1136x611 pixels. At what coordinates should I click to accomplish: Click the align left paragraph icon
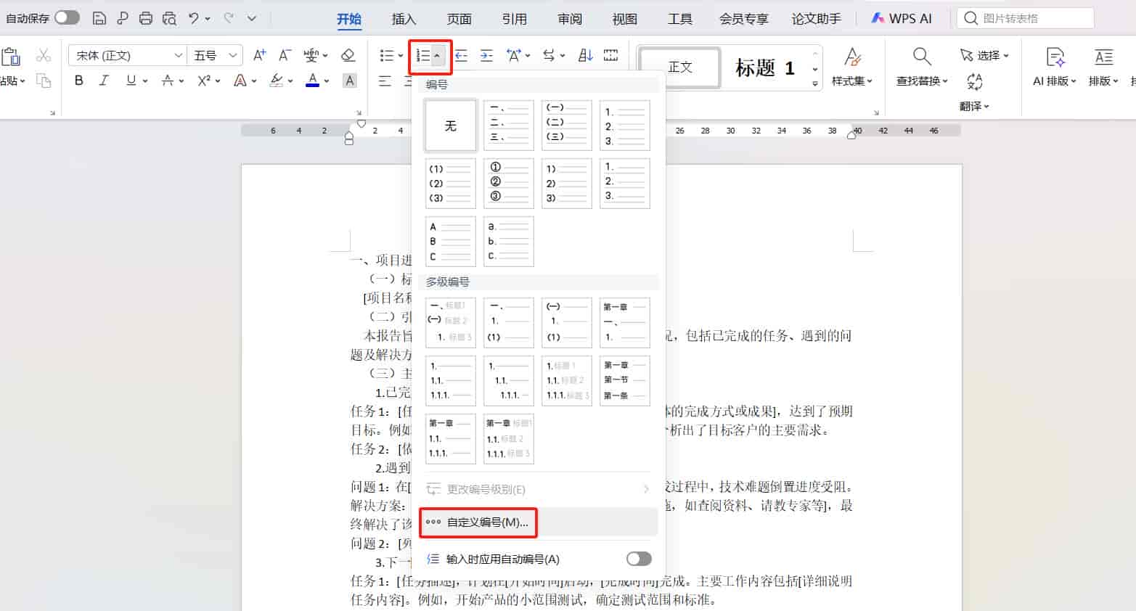point(385,81)
